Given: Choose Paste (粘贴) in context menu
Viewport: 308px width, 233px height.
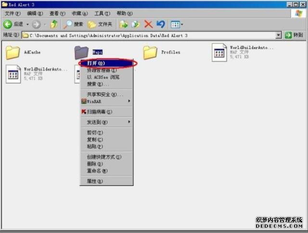Looking at the screenshot, I should pos(107,147).
